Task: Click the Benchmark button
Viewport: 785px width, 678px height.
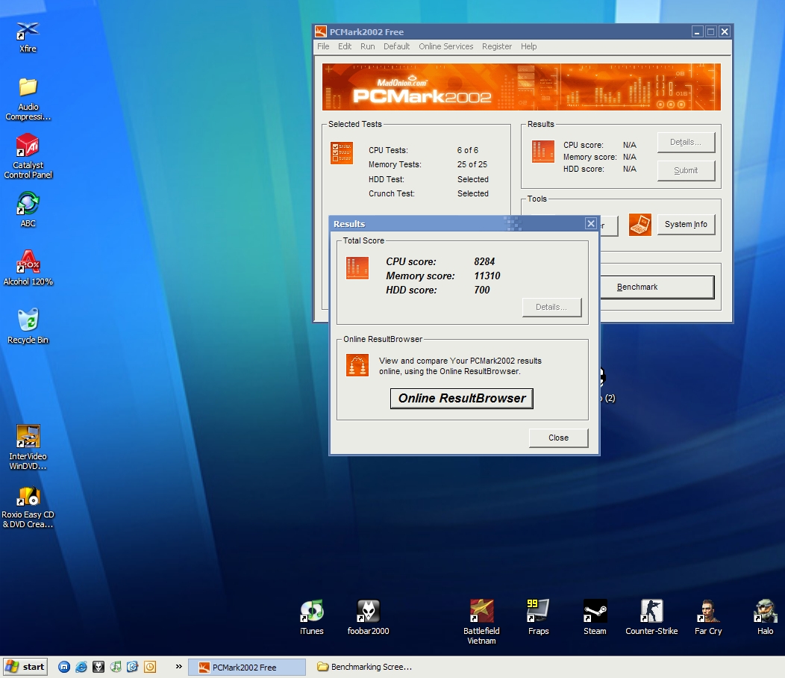Action: pos(657,287)
